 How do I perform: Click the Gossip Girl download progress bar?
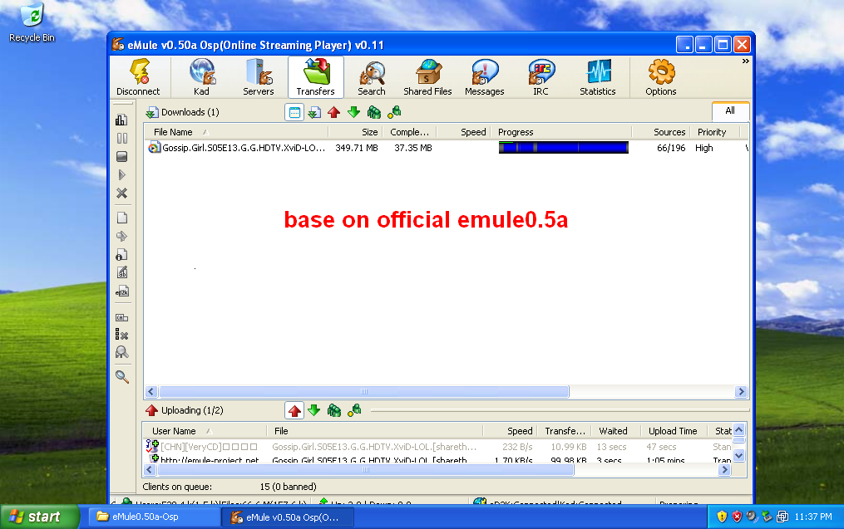[564, 148]
